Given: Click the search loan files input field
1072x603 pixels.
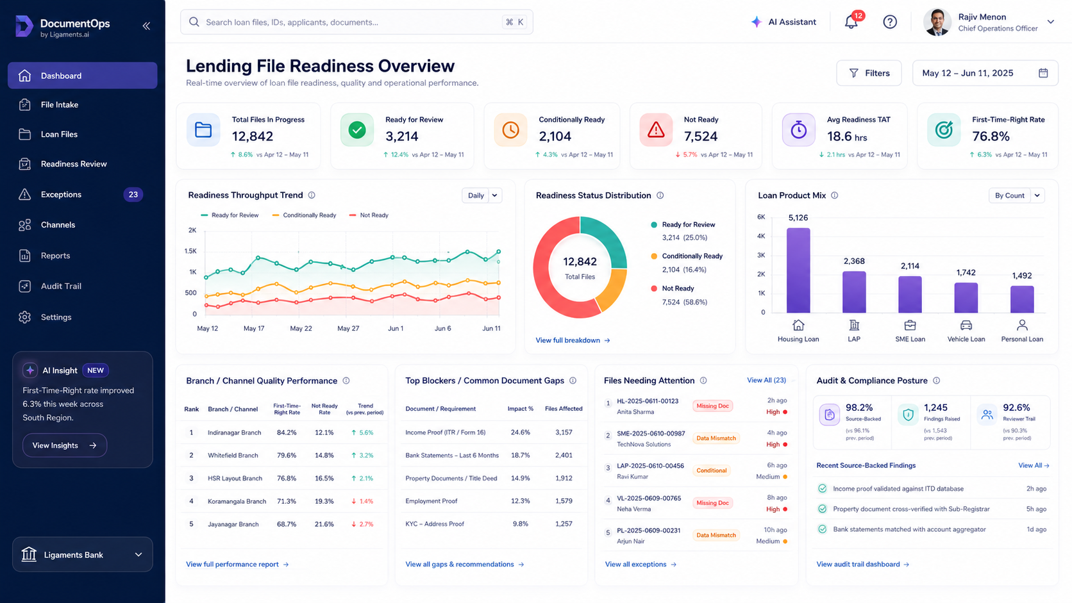Looking at the screenshot, I should 356,22.
